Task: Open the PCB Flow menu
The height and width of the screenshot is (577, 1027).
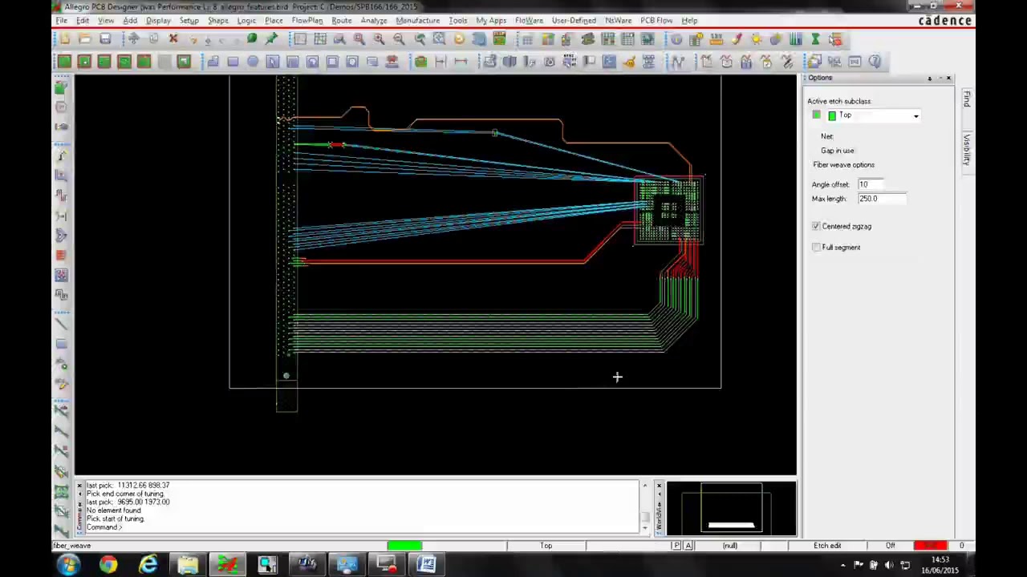Action: tap(656, 21)
